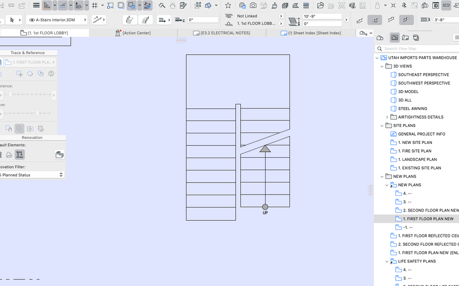
Task: Open the Renovation Filter Planned Status dropdown
Action: (32, 175)
